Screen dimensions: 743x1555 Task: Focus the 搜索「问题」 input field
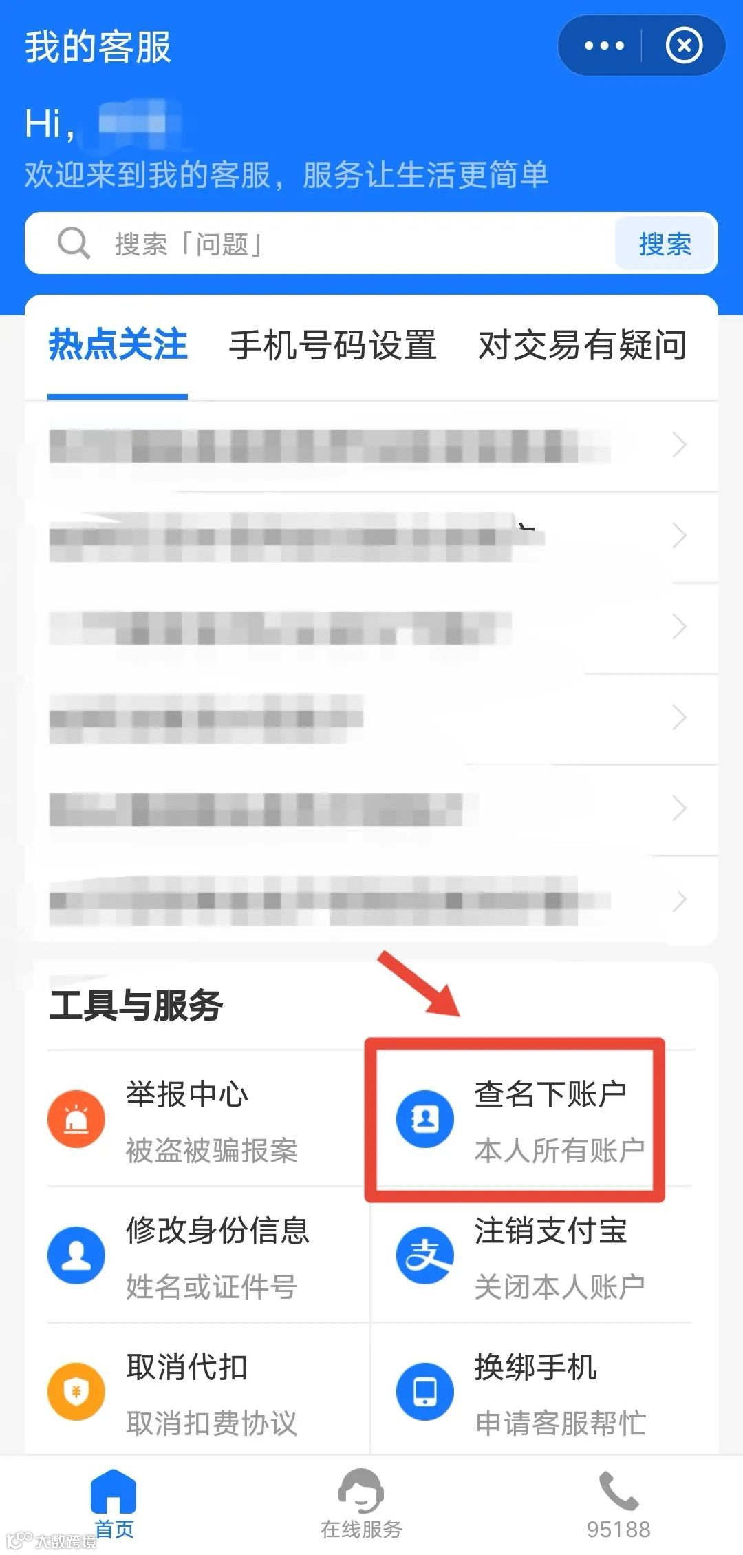[x=320, y=244]
